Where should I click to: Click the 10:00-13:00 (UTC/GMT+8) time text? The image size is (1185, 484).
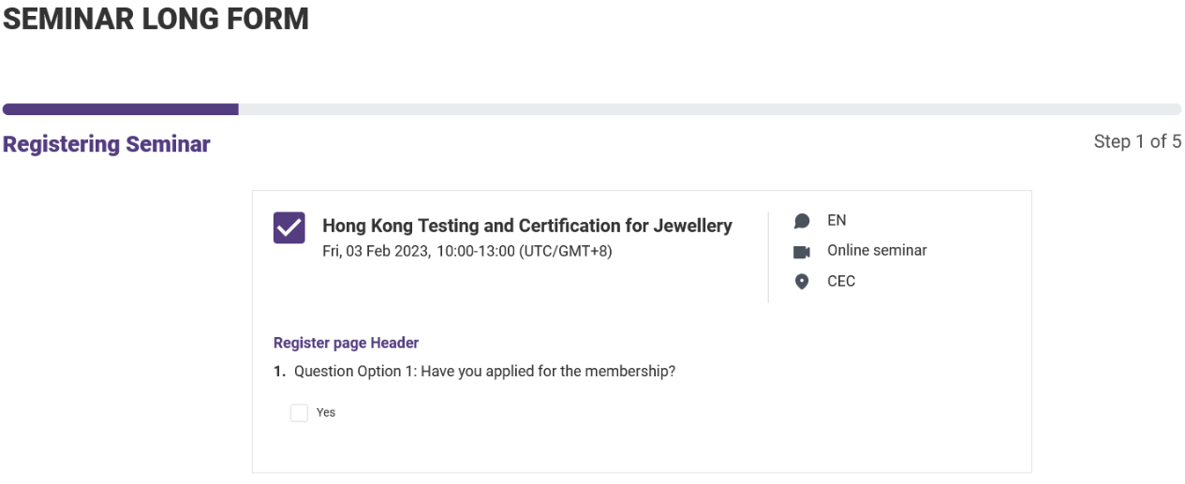click(525, 251)
